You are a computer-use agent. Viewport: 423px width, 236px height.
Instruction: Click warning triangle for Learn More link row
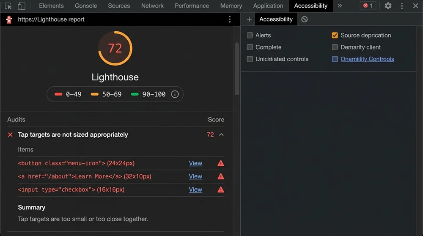[221, 176]
